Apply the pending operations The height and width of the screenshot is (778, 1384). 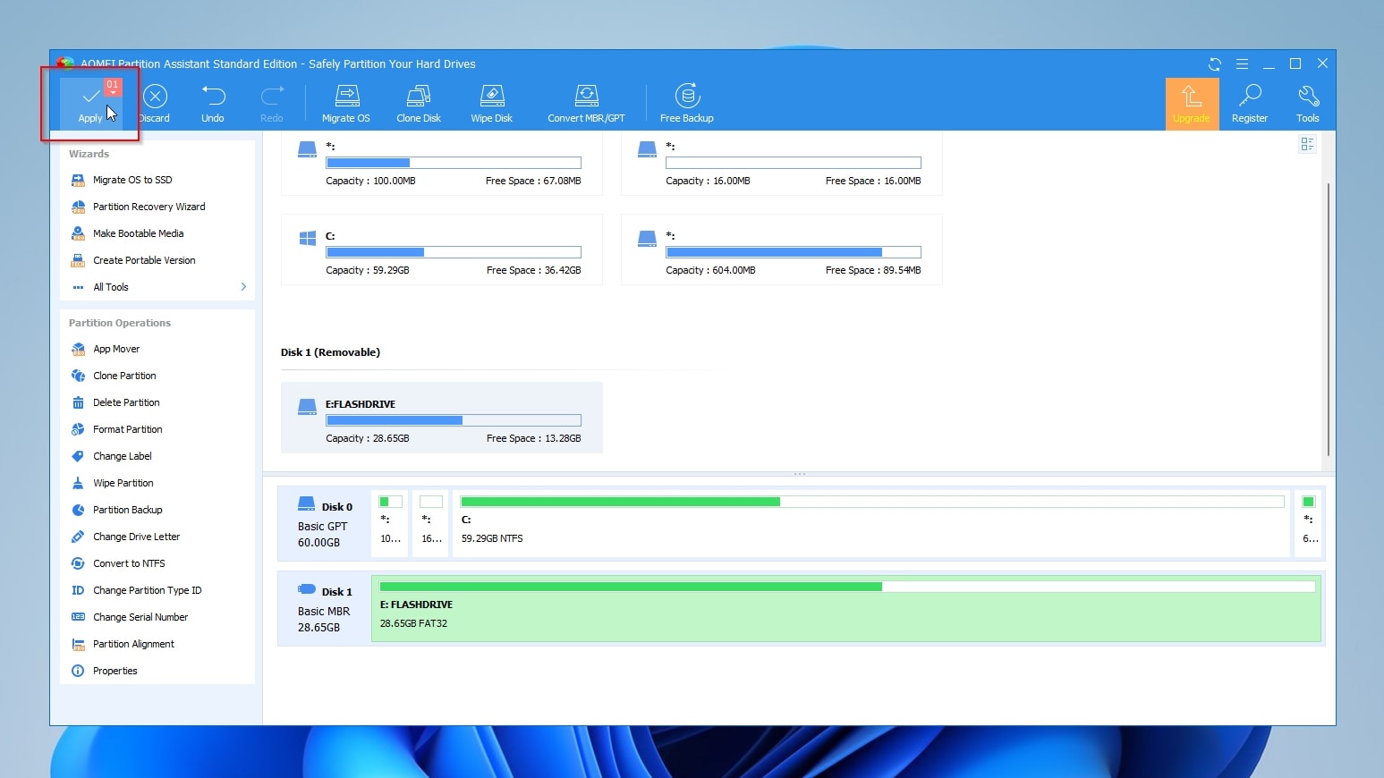point(90,103)
